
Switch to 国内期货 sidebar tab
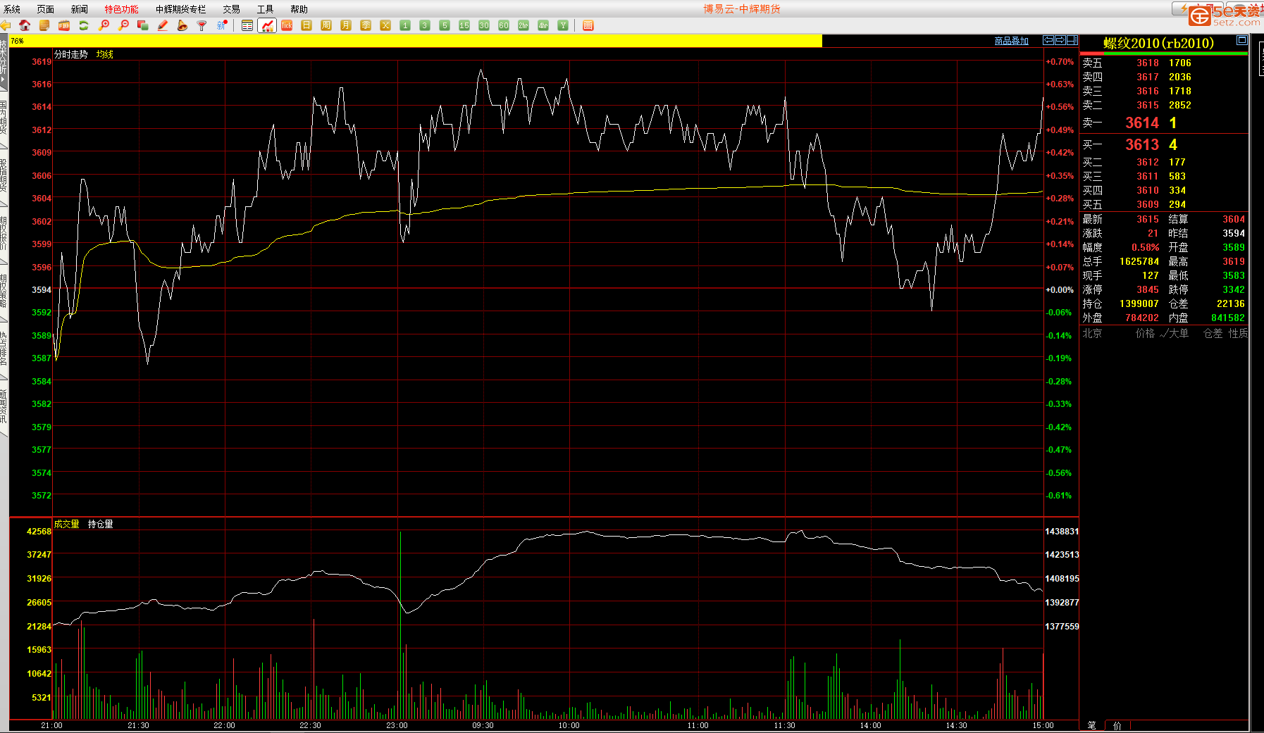point(4,118)
